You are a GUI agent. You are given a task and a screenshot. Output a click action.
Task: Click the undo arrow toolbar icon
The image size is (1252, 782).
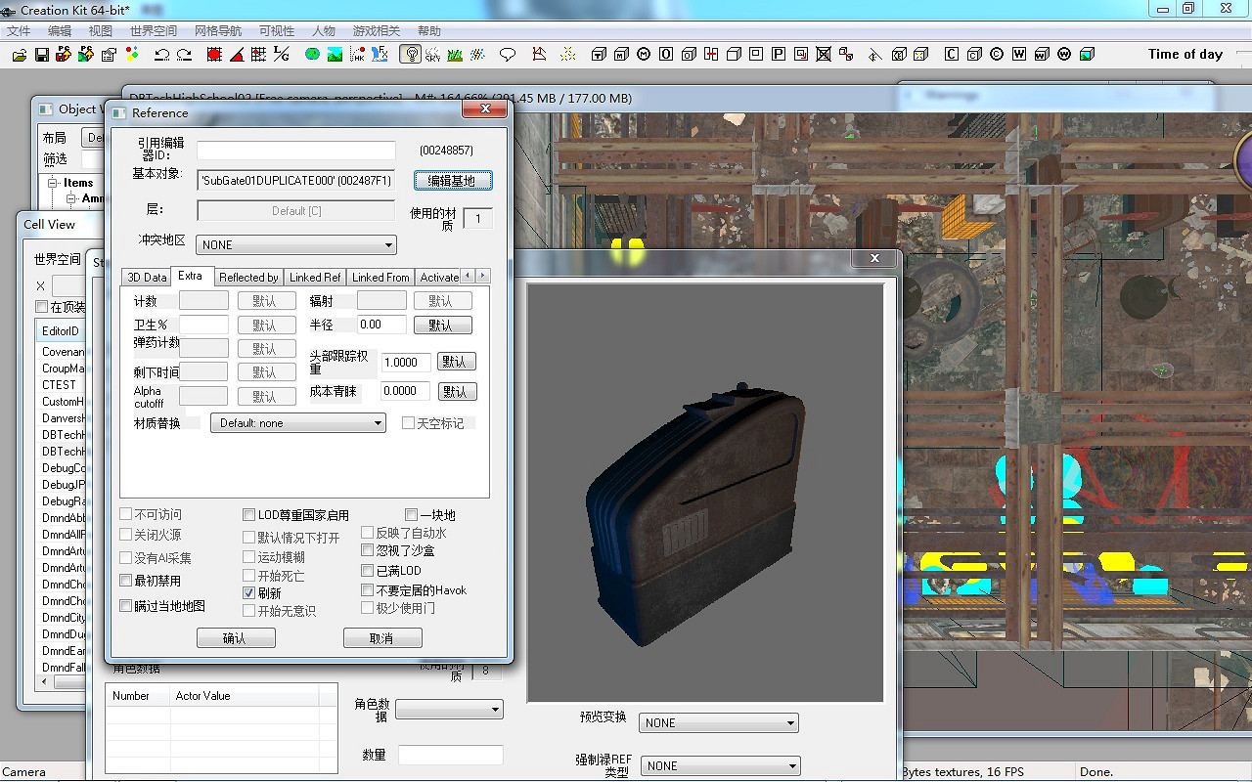coord(161,55)
